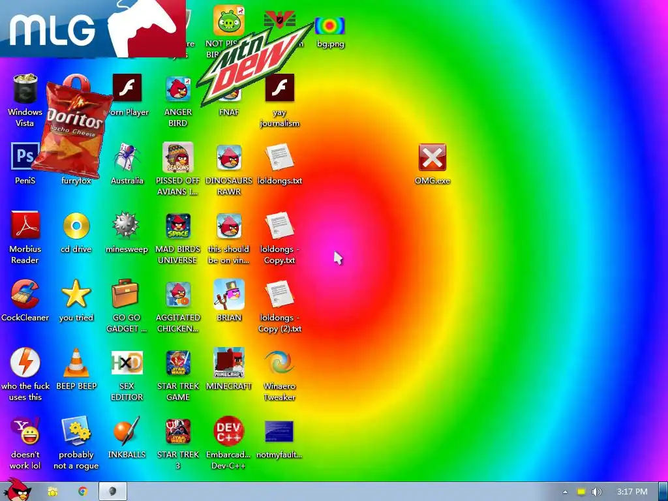Select the 'loldongs - Copy (2).txt' file
Image resolution: width=668 pixels, height=501 pixels.
(x=279, y=294)
